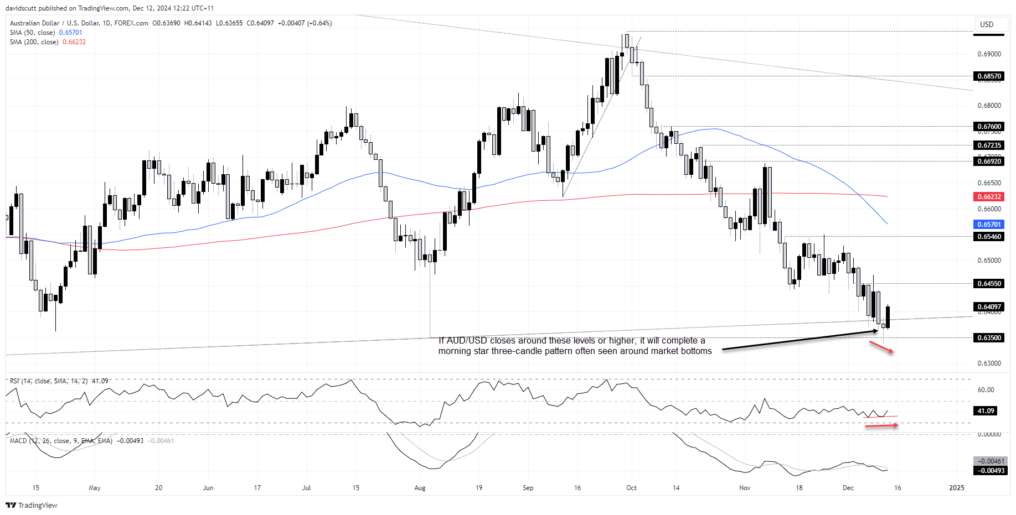
Task: Click the davidscutt published header text
Action: tap(109, 8)
